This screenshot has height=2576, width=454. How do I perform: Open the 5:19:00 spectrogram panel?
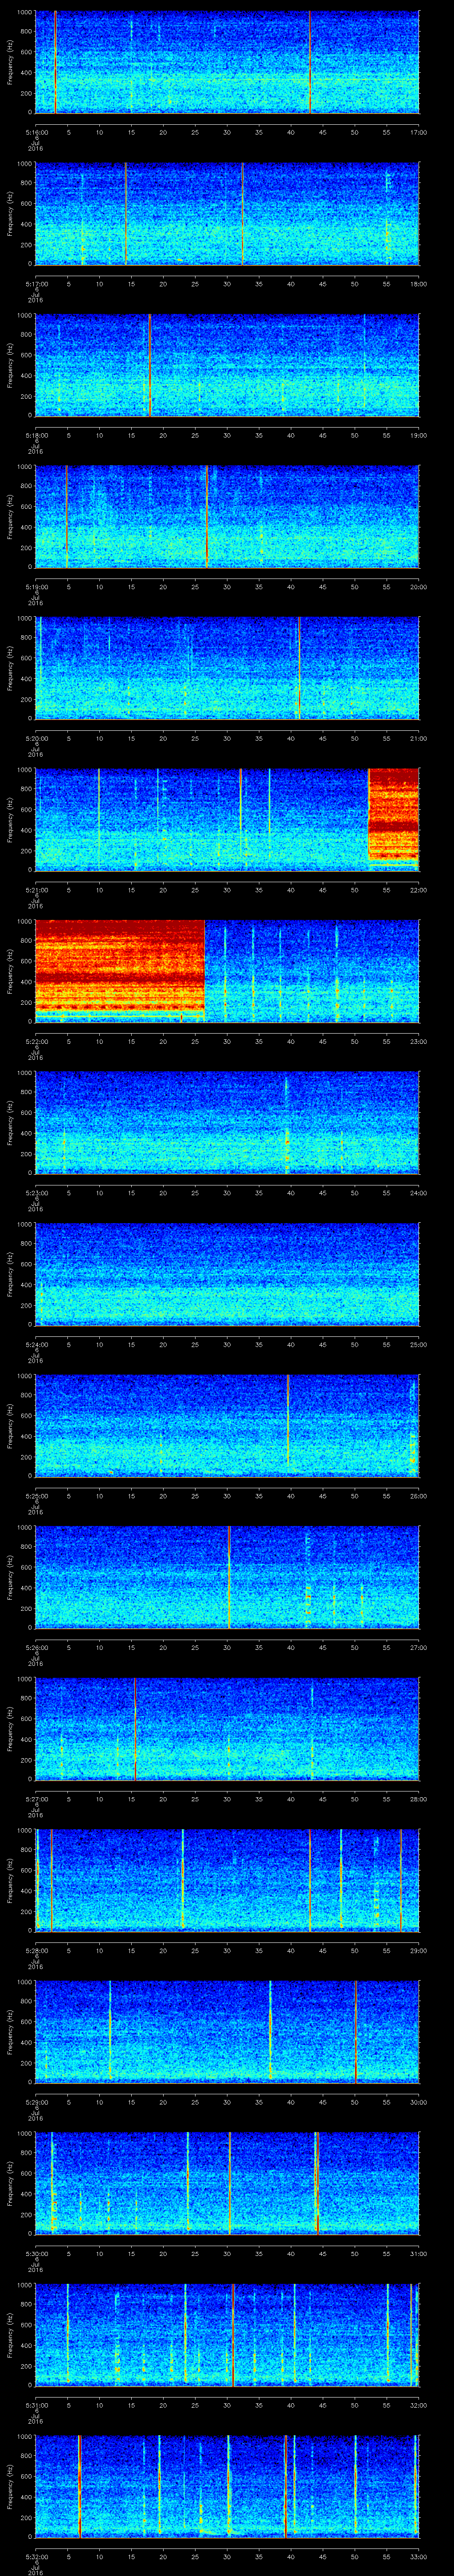pyautogui.click(x=227, y=517)
